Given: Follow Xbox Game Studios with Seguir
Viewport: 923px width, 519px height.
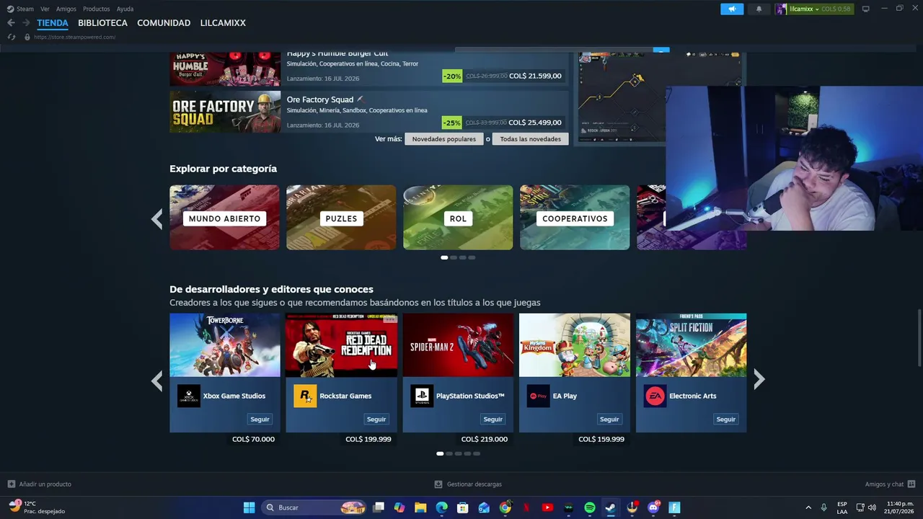Looking at the screenshot, I should (x=260, y=419).
